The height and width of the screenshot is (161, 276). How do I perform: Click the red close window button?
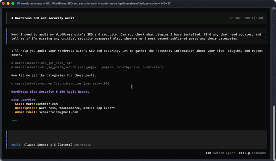point(3,3)
